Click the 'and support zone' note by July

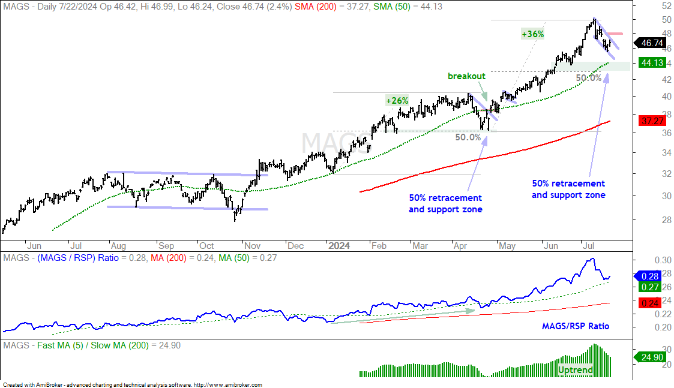[x=568, y=195]
